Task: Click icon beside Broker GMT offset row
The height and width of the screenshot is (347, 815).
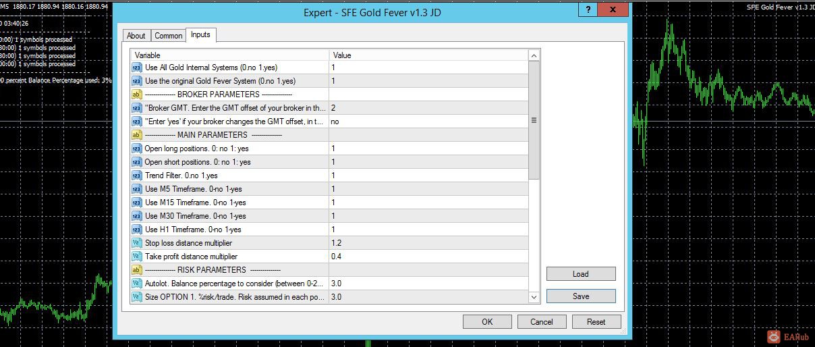Action: coord(136,108)
